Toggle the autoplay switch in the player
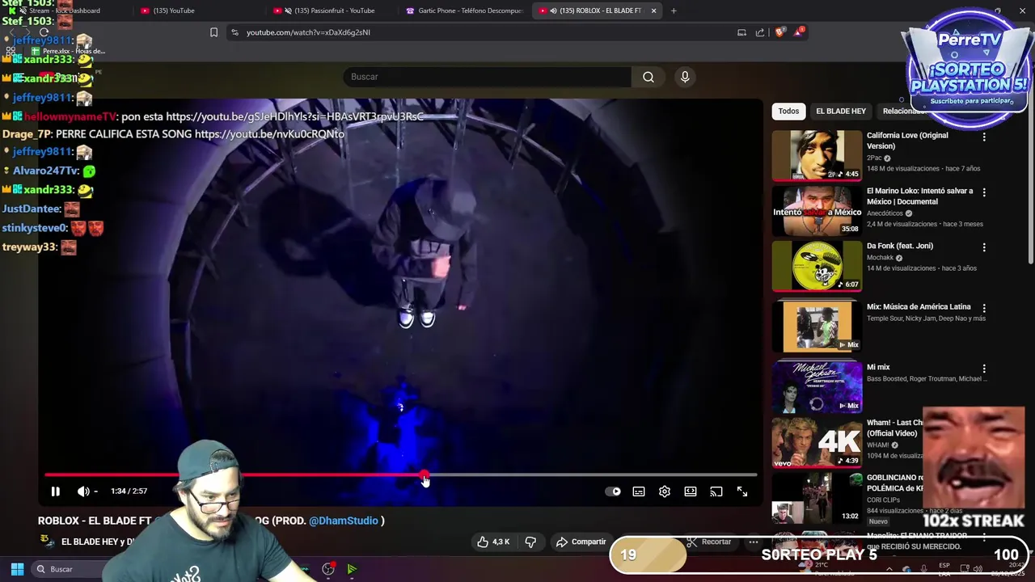The width and height of the screenshot is (1035, 582). click(613, 491)
